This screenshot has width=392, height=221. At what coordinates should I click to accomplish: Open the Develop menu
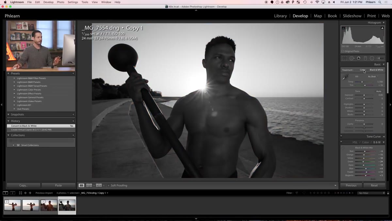(48, 2)
